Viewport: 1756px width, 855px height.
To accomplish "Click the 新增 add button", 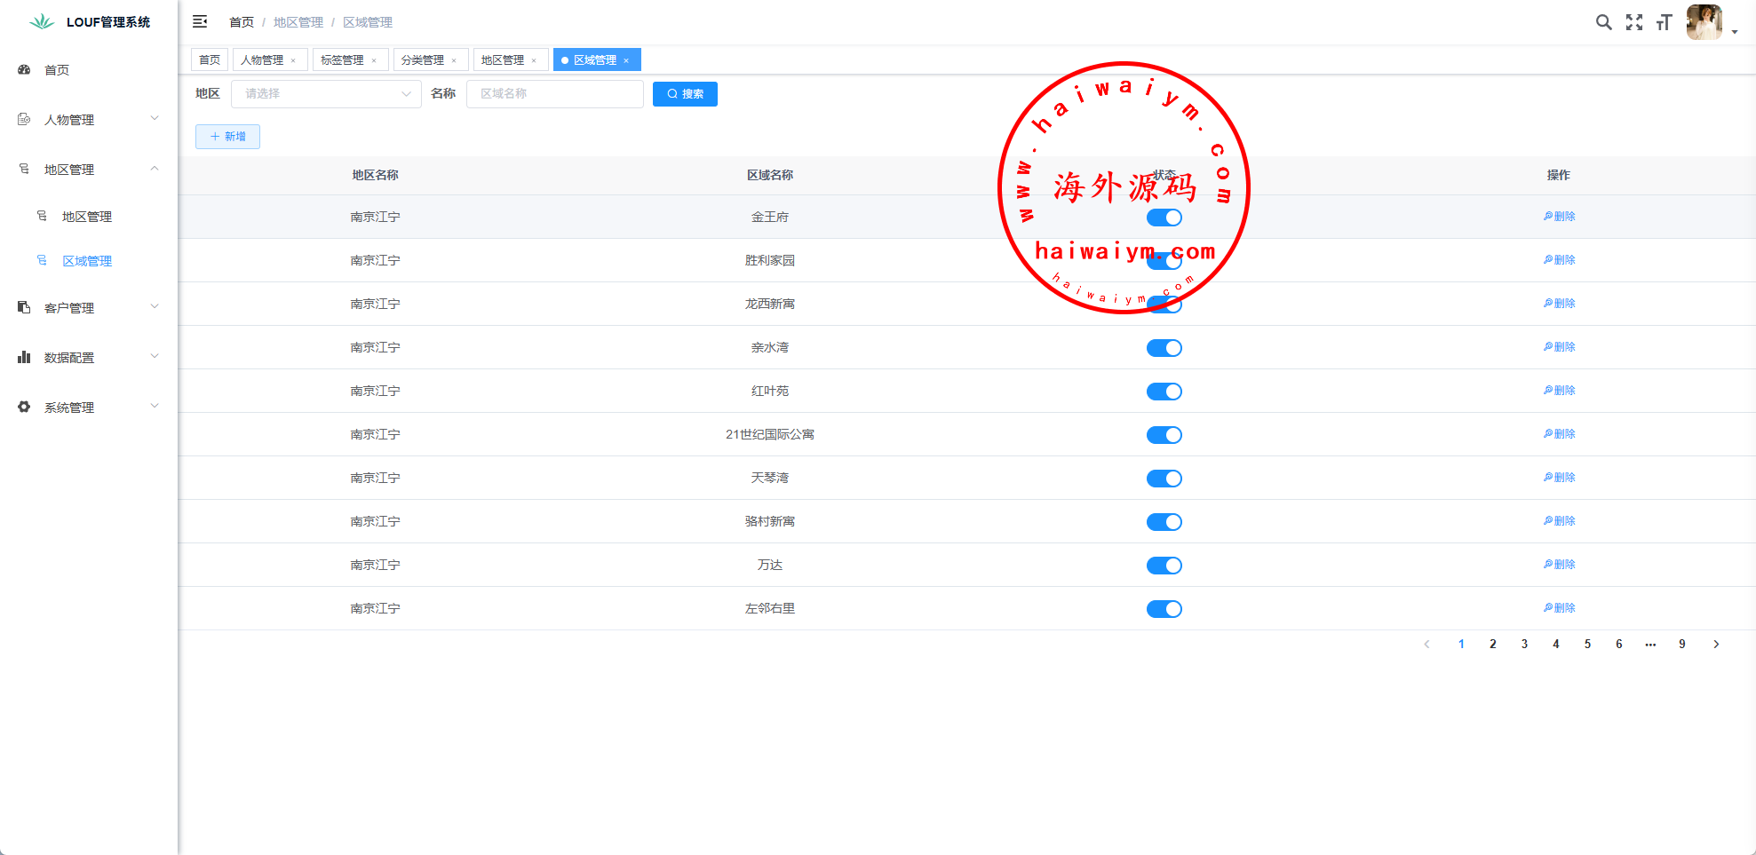I will [x=227, y=137].
